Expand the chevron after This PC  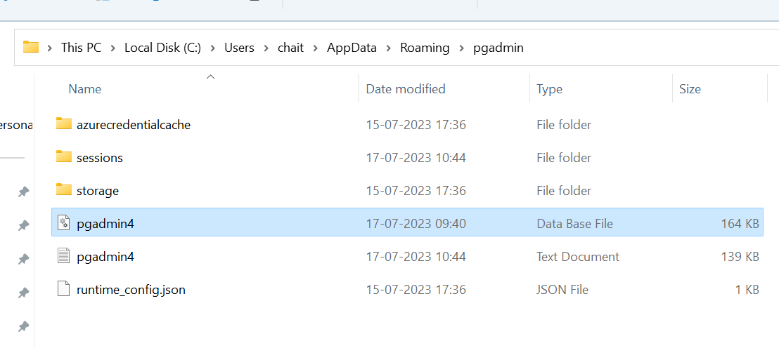click(x=113, y=48)
